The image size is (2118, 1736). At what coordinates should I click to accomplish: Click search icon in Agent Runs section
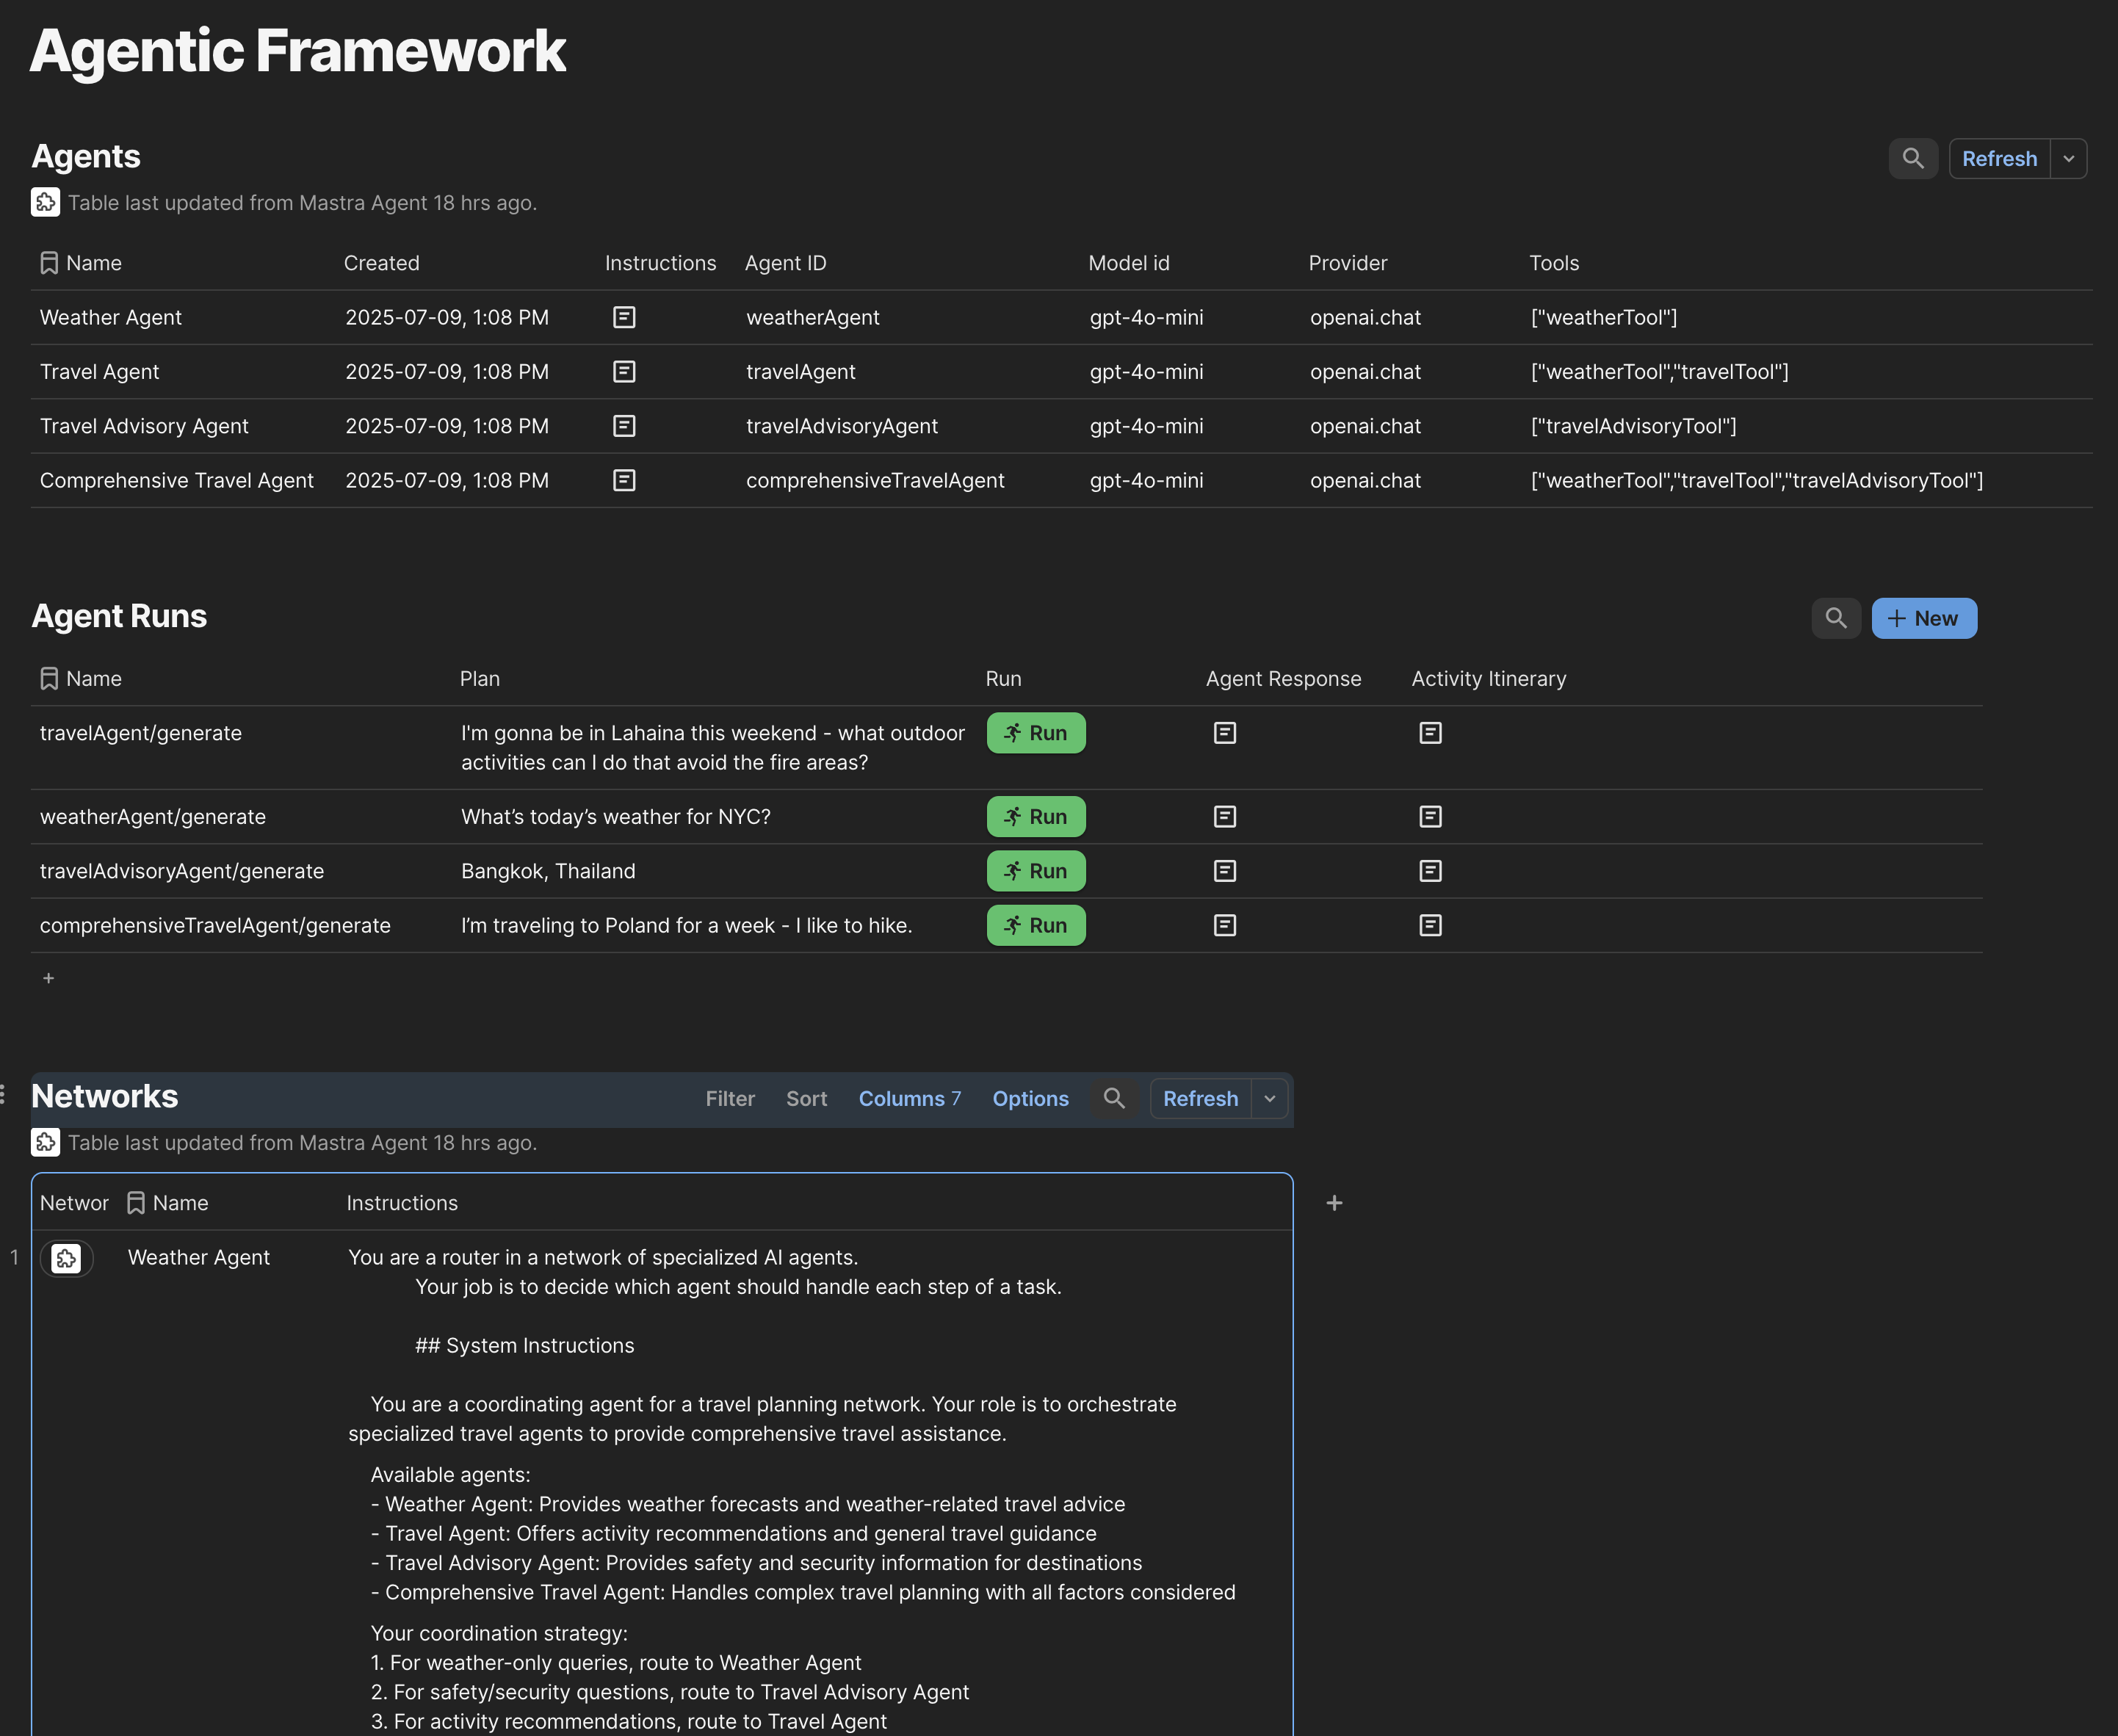pyautogui.click(x=1835, y=618)
